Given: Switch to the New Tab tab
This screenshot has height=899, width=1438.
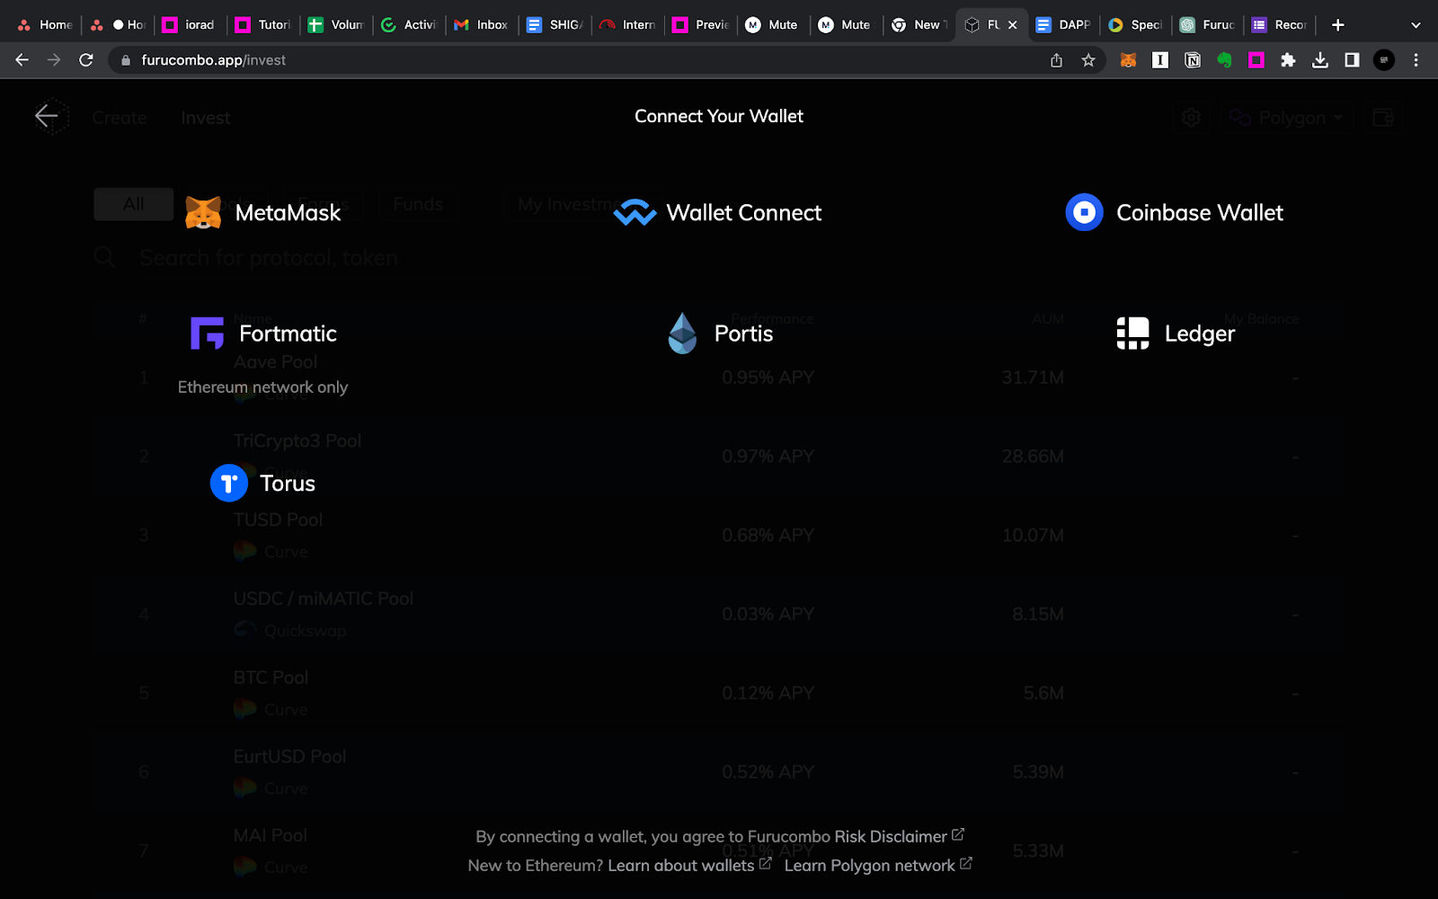Looking at the screenshot, I should (919, 25).
